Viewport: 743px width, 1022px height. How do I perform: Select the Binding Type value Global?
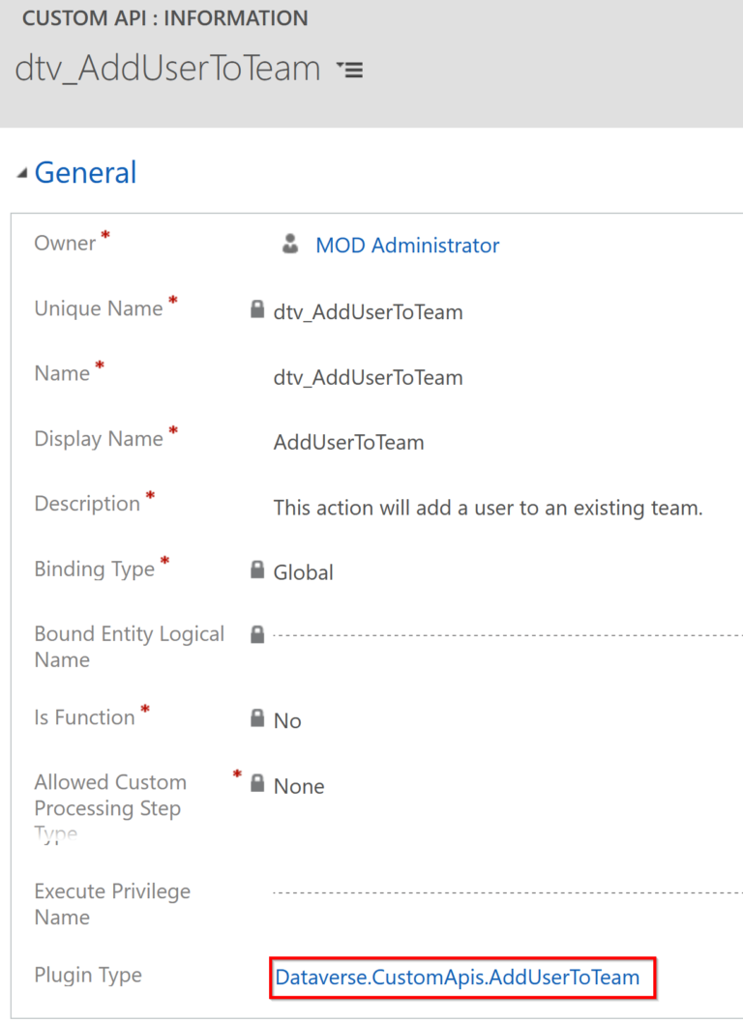point(304,572)
